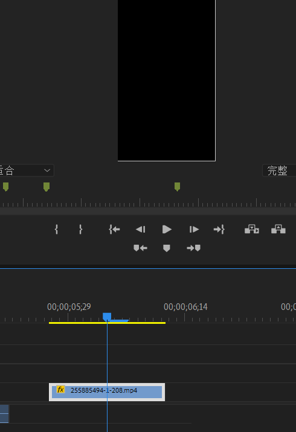Click the fx badge on the clip
Image resolution: width=296 pixels, height=432 pixels.
[x=60, y=390]
